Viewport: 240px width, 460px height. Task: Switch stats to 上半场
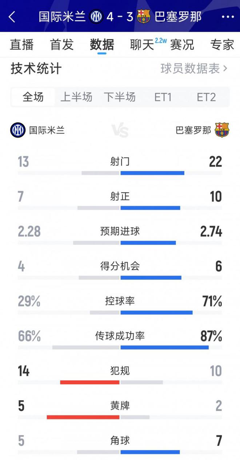click(76, 97)
